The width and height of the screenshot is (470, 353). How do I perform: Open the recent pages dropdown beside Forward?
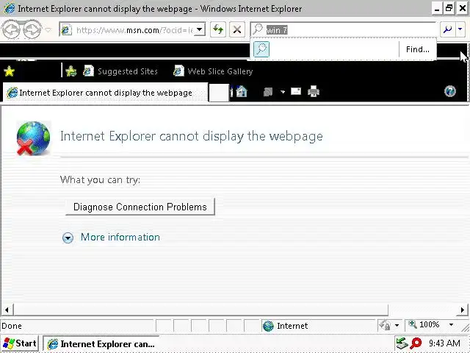tap(48, 29)
